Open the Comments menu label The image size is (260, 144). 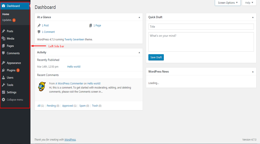[x=13, y=53]
